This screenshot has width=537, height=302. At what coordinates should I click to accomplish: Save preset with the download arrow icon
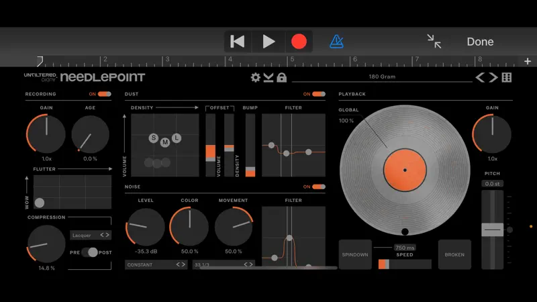[268, 77]
